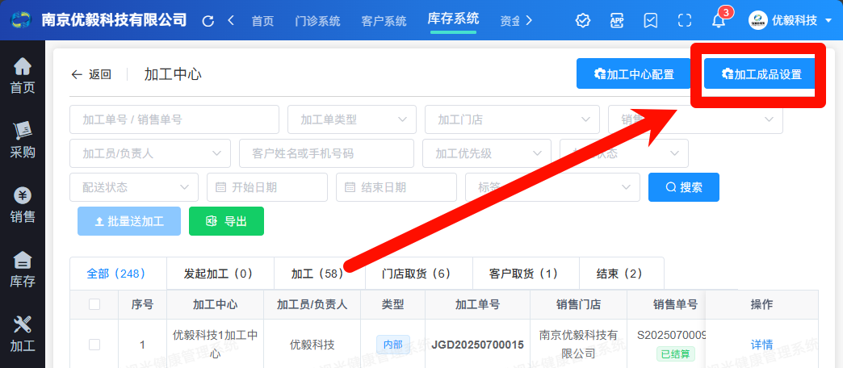Open the 销售 sidebar section
The height and width of the screenshot is (368, 843).
tap(23, 205)
